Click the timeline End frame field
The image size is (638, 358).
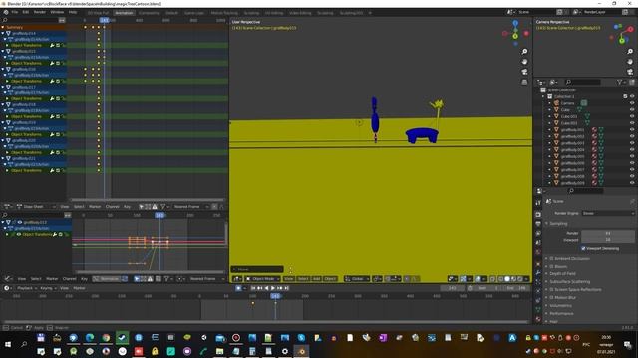pos(518,288)
